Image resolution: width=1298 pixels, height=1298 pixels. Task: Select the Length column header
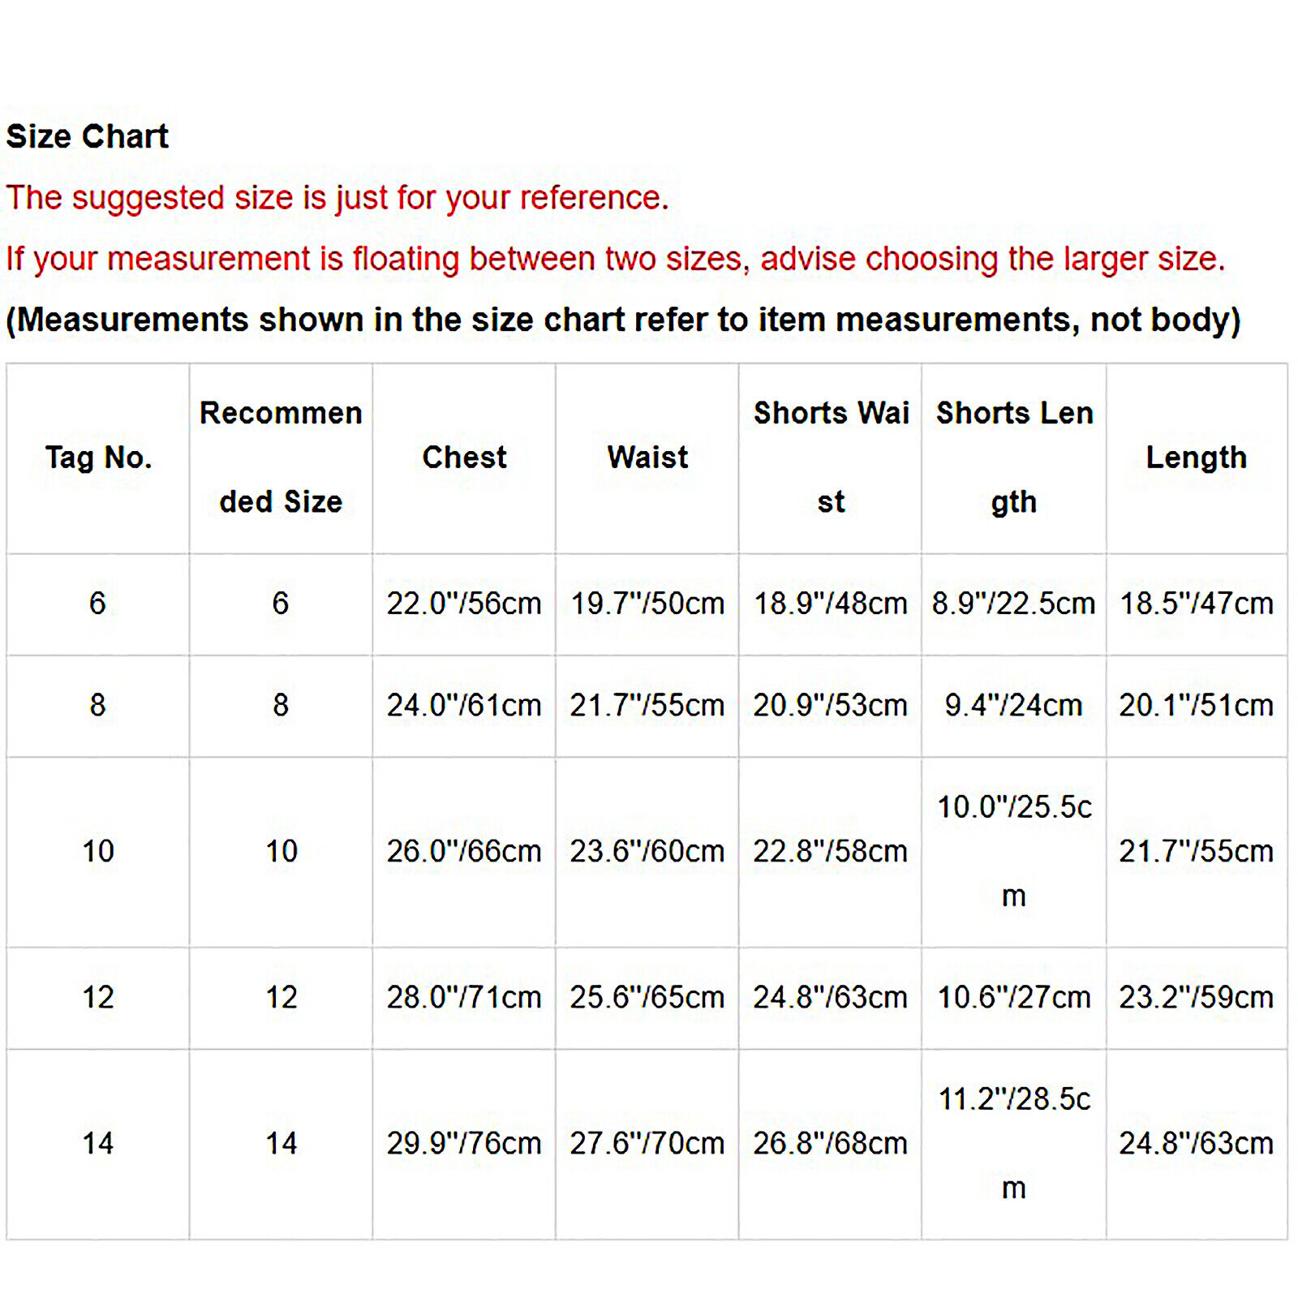(x=1197, y=458)
